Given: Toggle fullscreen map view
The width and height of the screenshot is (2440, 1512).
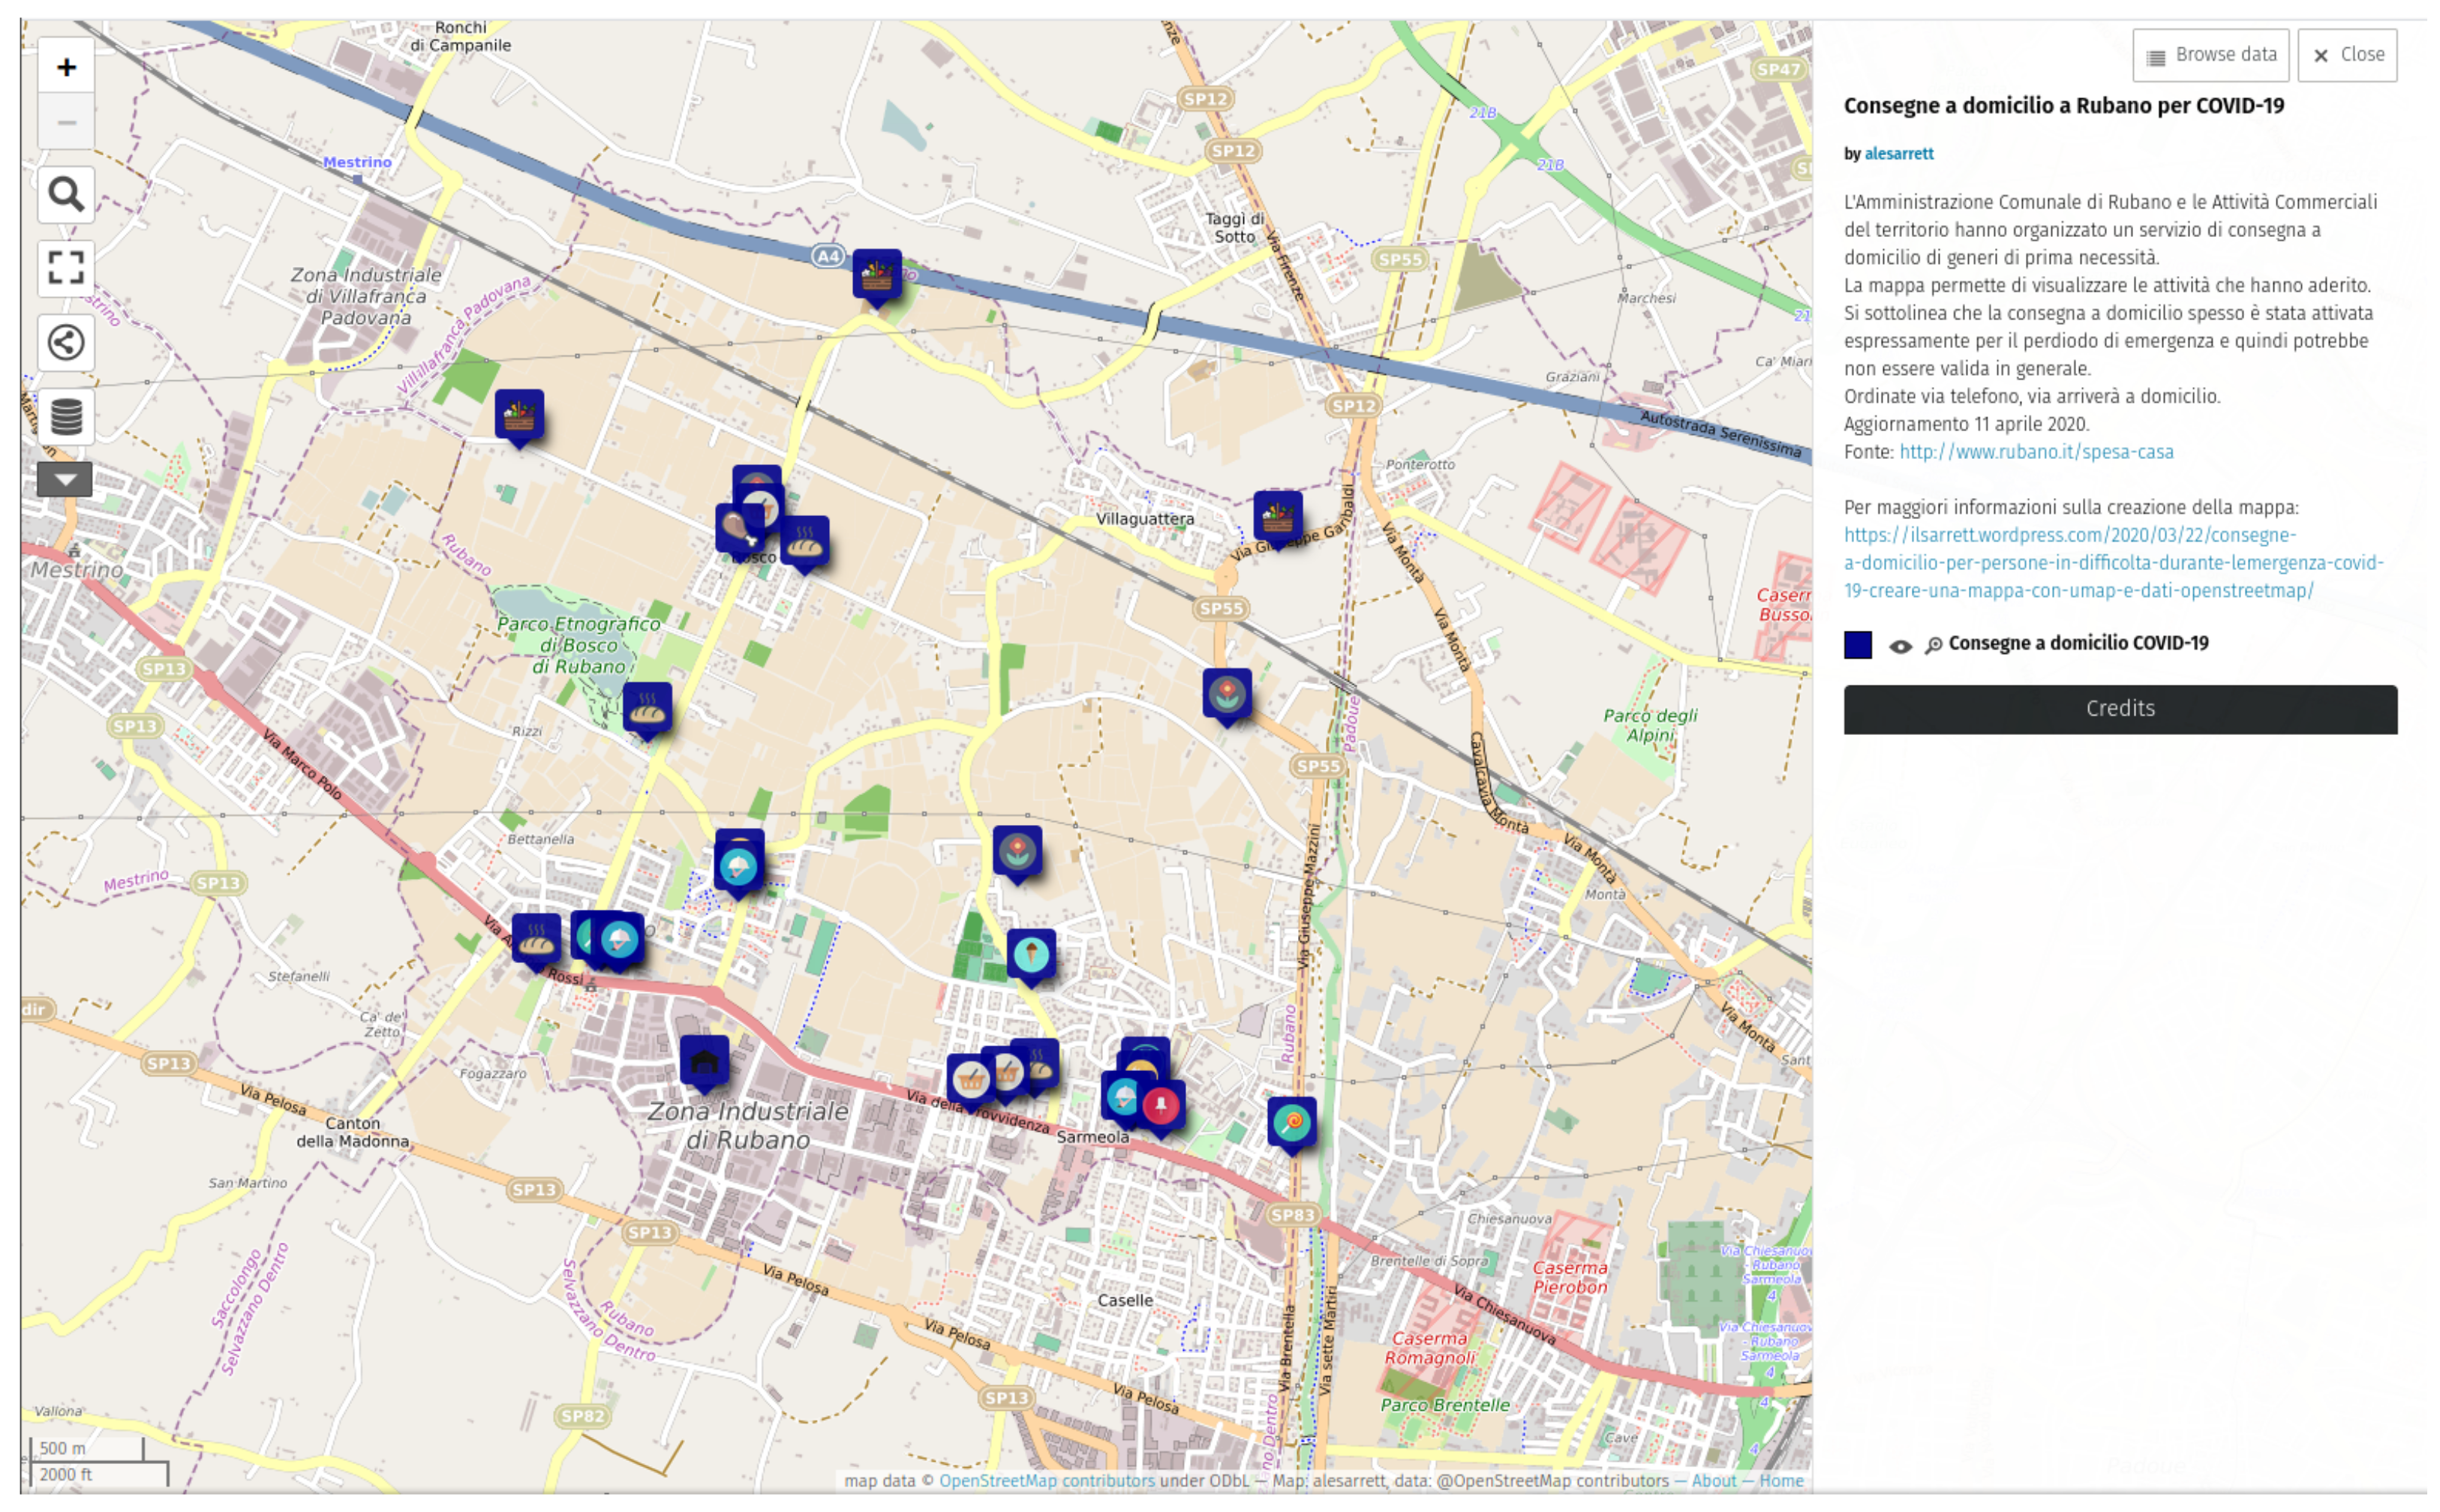Looking at the screenshot, I should 66,268.
